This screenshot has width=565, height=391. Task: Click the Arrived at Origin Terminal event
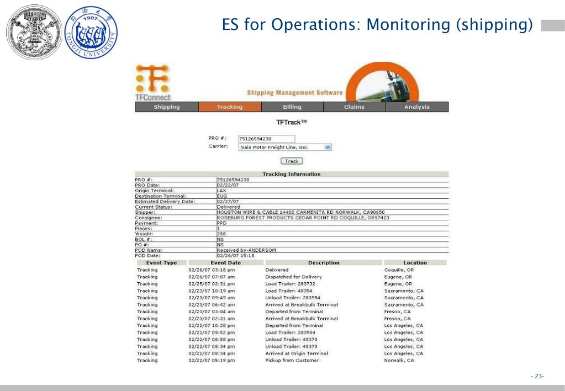pyautogui.click(x=297, y=353)
